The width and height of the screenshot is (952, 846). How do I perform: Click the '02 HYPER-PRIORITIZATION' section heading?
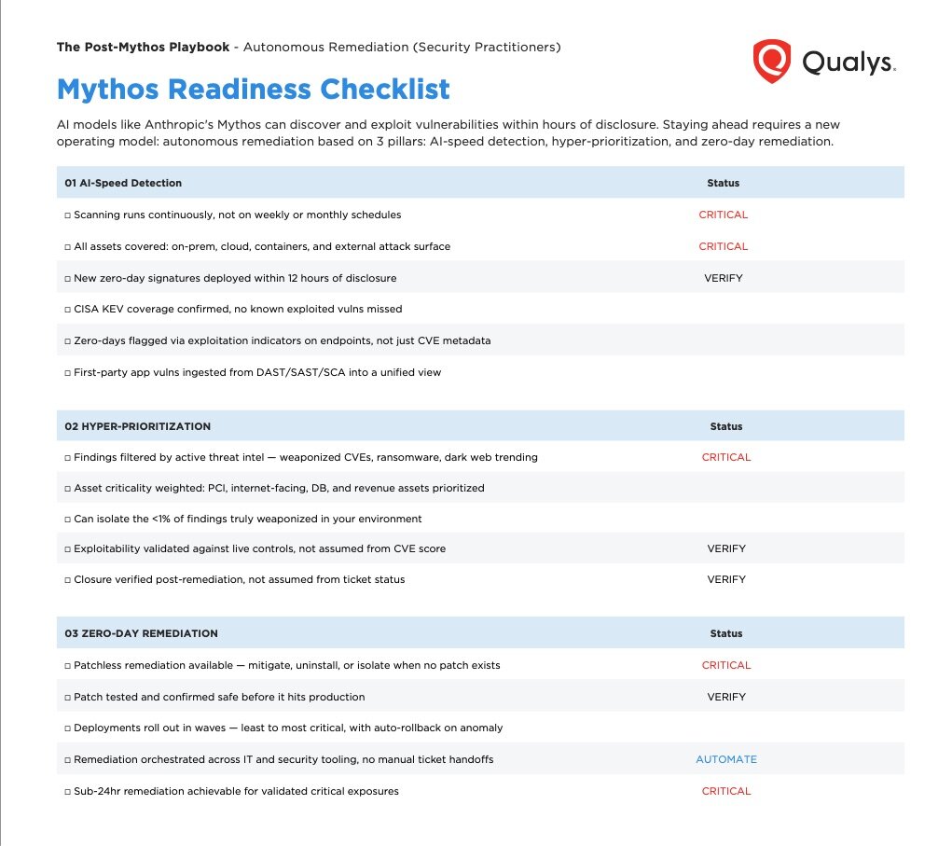tap(138, 426)
